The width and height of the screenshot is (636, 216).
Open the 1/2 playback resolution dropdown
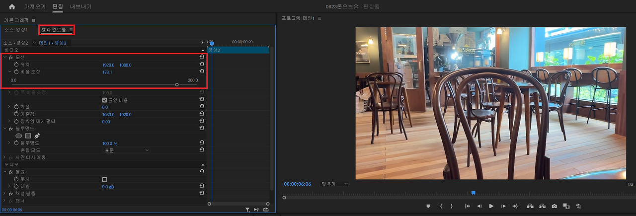coord(630,184)
